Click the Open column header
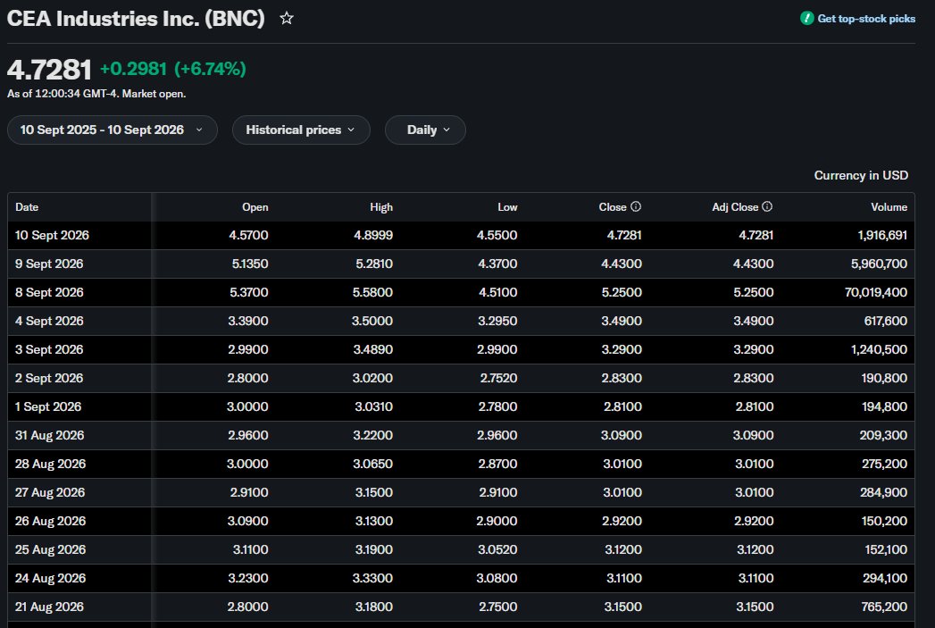Image resolution: width=935 pixels, height=628 pixels. pyautogui.click(x=255, y=207)
